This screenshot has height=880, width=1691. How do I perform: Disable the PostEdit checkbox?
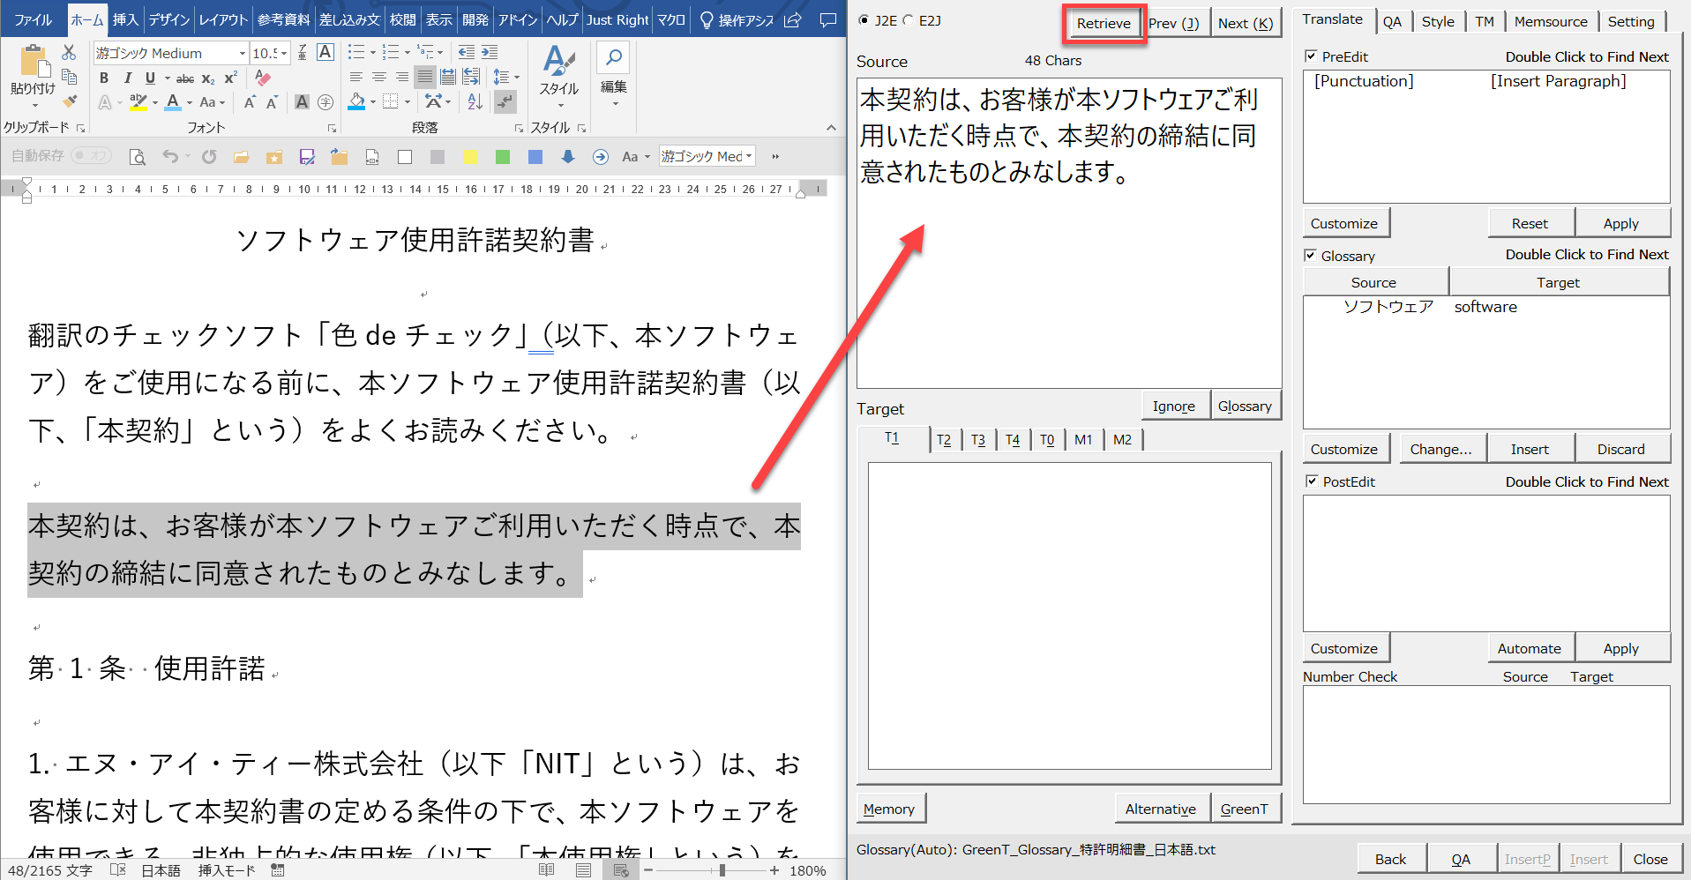[x=1312, y=481]
